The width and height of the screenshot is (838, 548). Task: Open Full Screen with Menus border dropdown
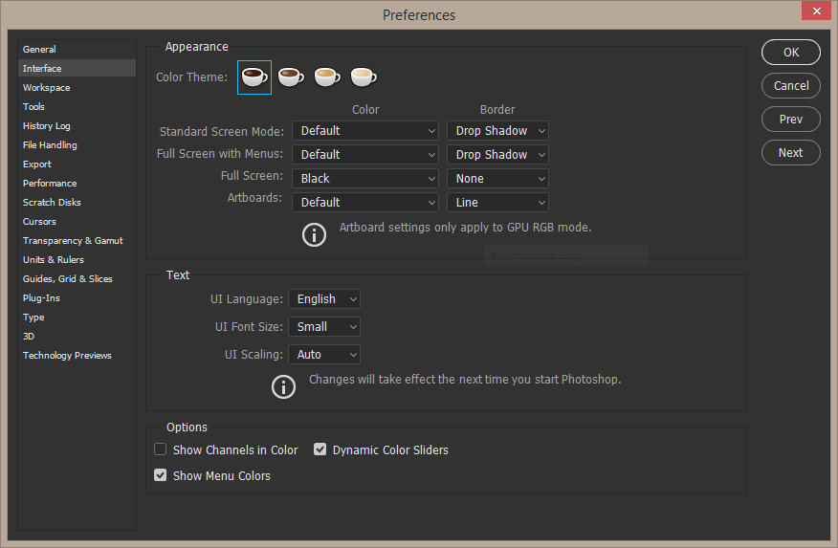pyautogui.click(x=497, y=154)
